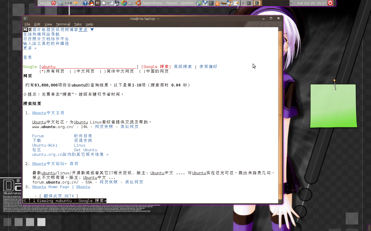371x231 pixels.
Task: Click the [Google 搜索] button
Action: point(156,67)
